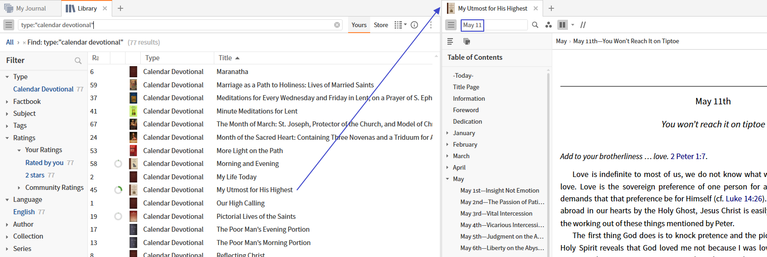Open the Title Page contents entry
Screen dimensions: 767x257
point(466,87)
